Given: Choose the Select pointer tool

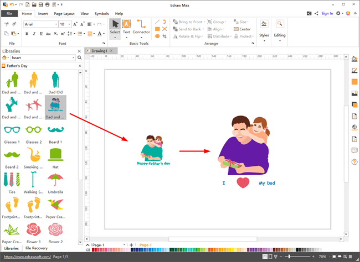Looking at the screenshot, I should (115, 27).
